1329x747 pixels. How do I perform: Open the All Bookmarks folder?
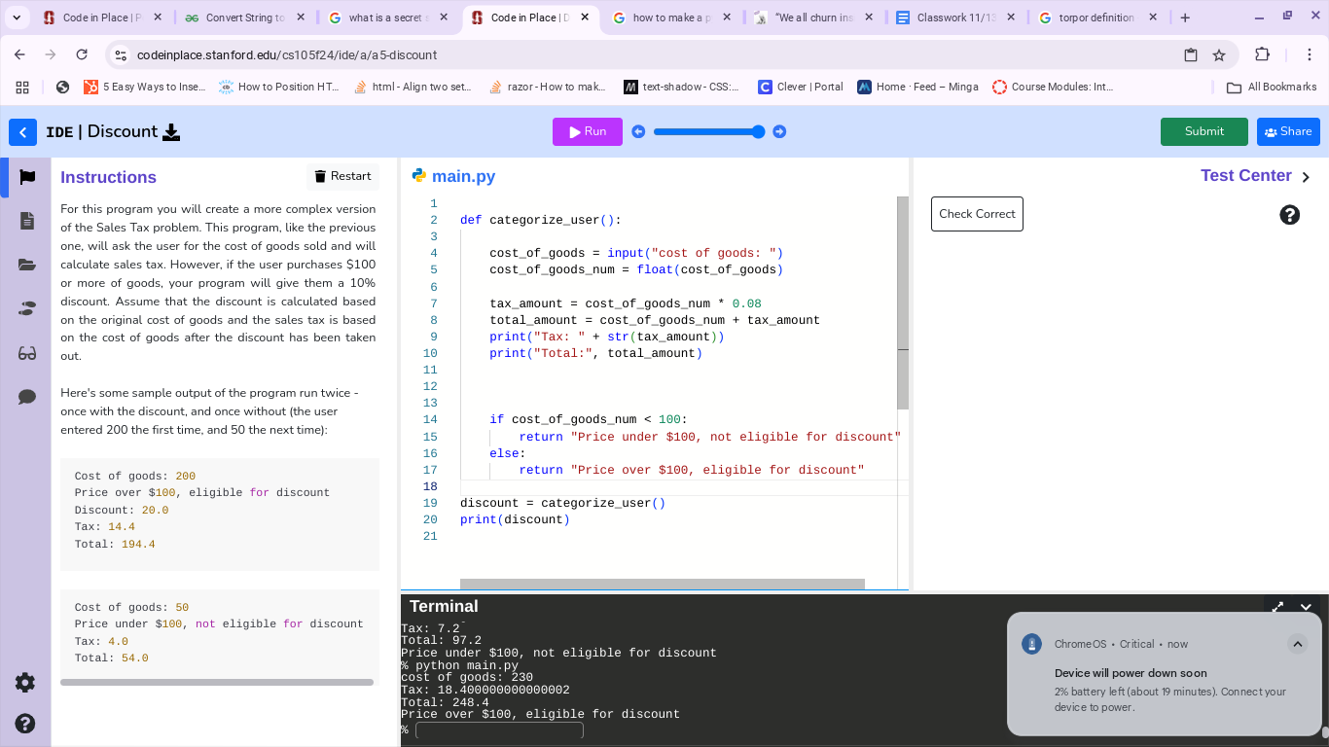pyautogui.click(x=1272, y=87)
